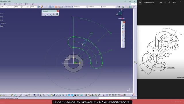
Task: Open the line thickness Auto dropdown
Action: tap(18, 7)
